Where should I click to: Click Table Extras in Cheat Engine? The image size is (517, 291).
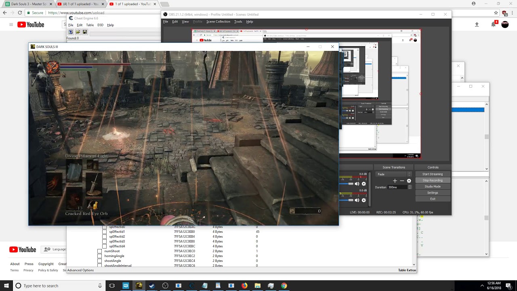407,270
